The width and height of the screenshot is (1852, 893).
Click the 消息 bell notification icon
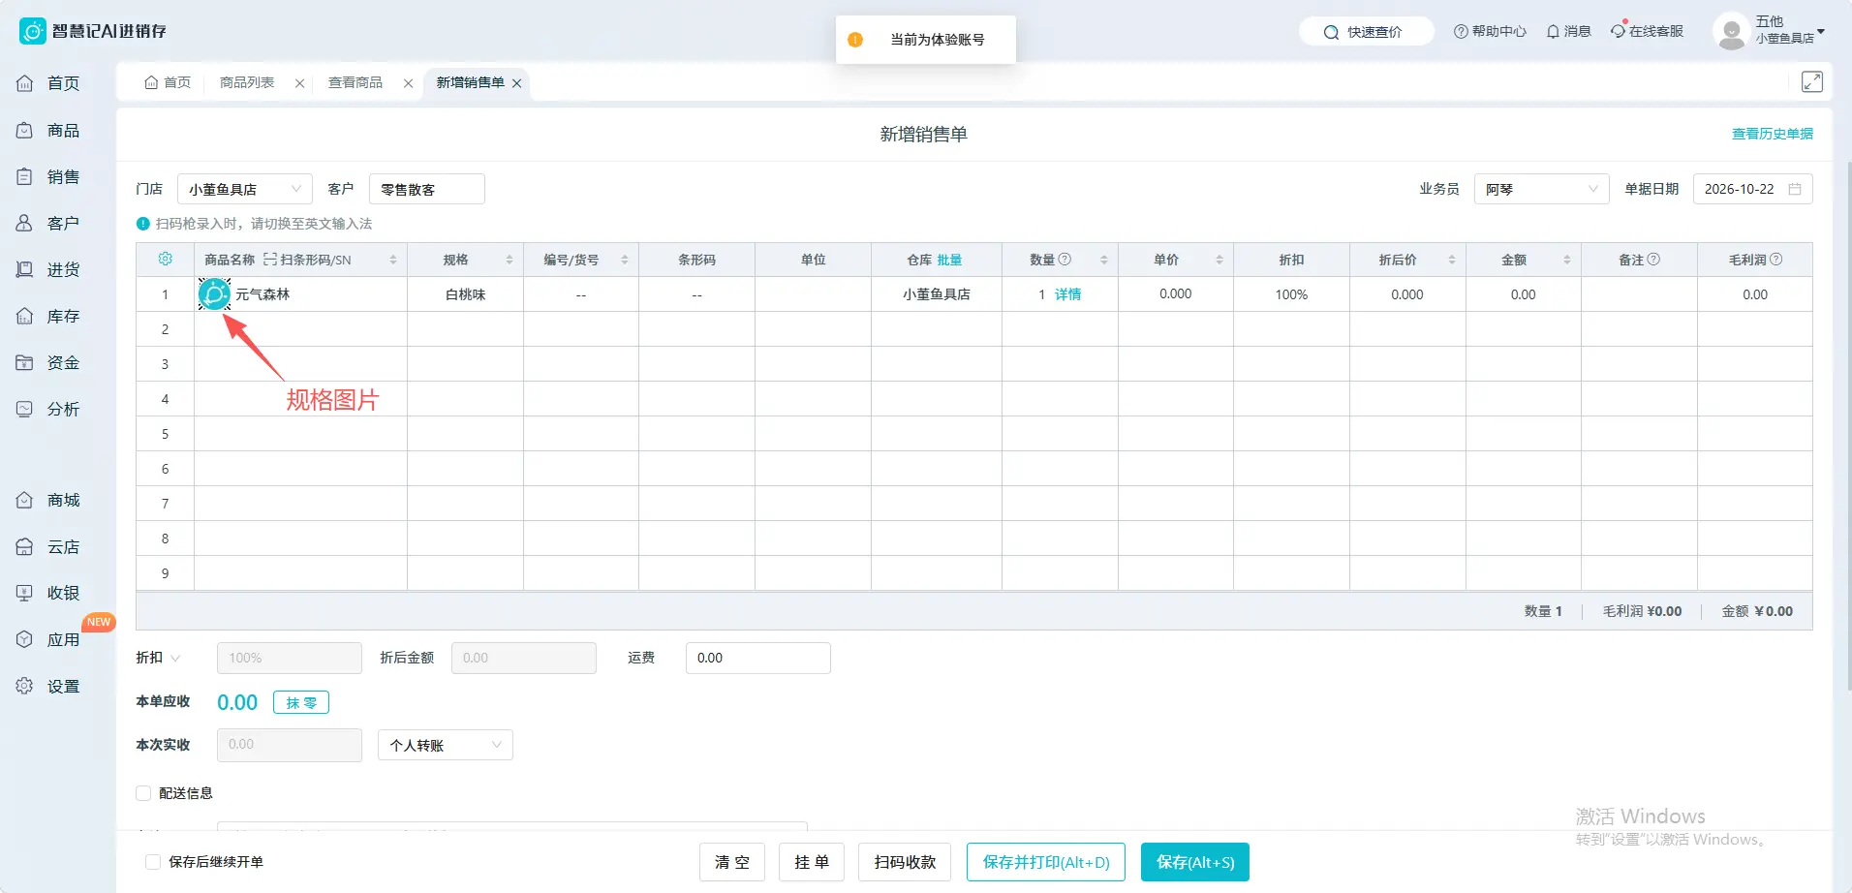(1553, 32)
